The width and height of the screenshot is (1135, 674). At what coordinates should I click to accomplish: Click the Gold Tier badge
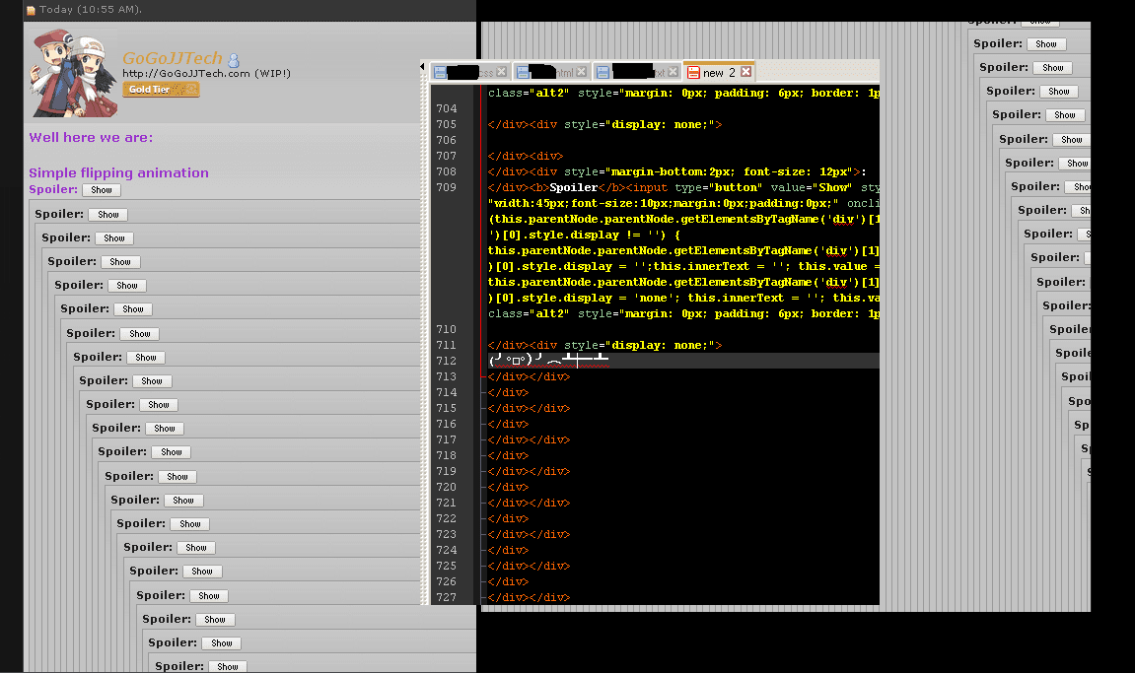[x=161, y=90]
